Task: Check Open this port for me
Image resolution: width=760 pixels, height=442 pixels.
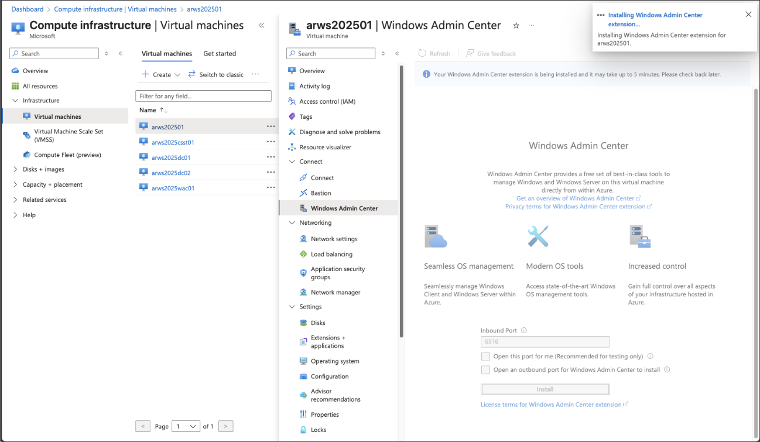Action: (485, 356)
